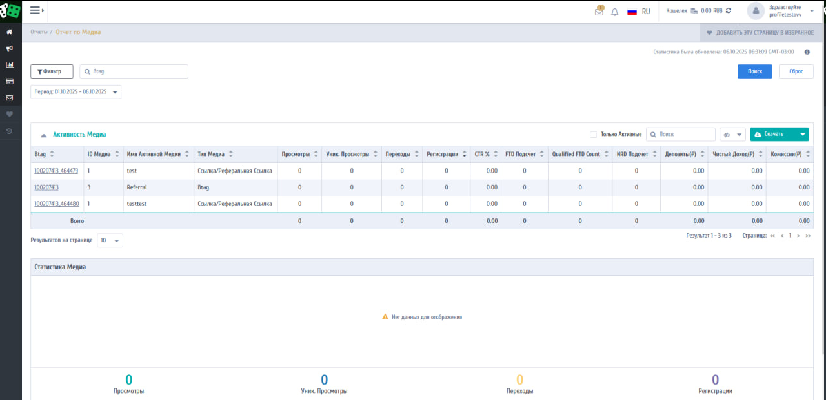Refresh the wallet balance icon

(x=729, y=11)
